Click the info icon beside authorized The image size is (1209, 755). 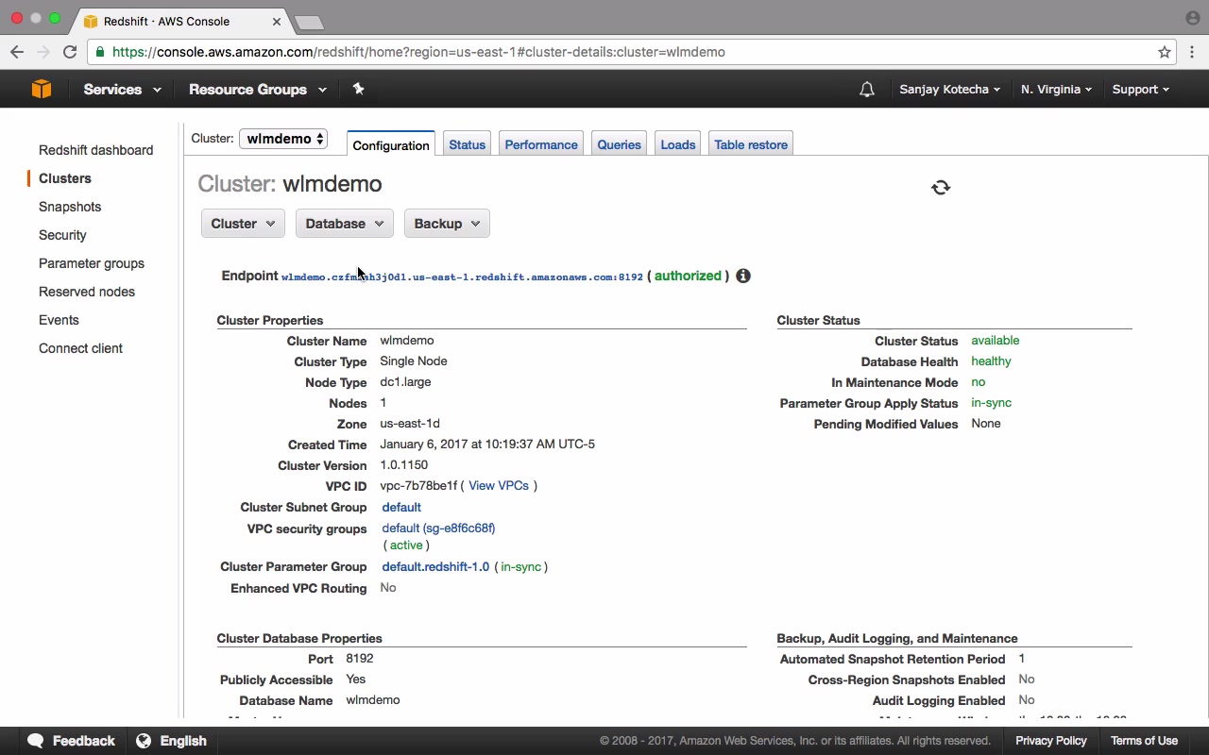tap(743, 276)
